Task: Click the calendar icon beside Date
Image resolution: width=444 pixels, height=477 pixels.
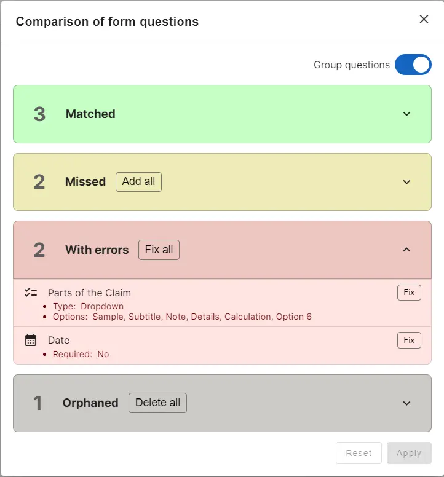Action: click(x=31, y=340)
